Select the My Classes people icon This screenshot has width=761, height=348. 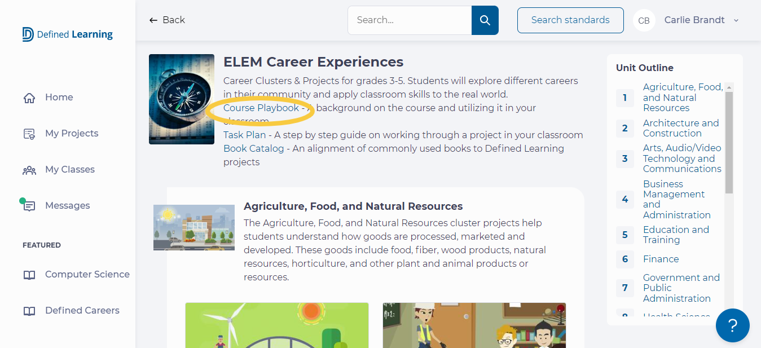click(29, 170)
